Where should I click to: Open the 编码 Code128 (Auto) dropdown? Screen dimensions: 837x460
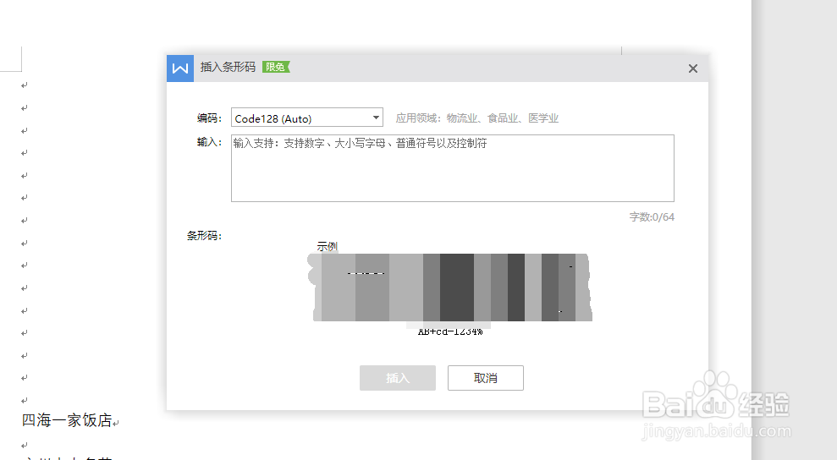coord(307,118)
